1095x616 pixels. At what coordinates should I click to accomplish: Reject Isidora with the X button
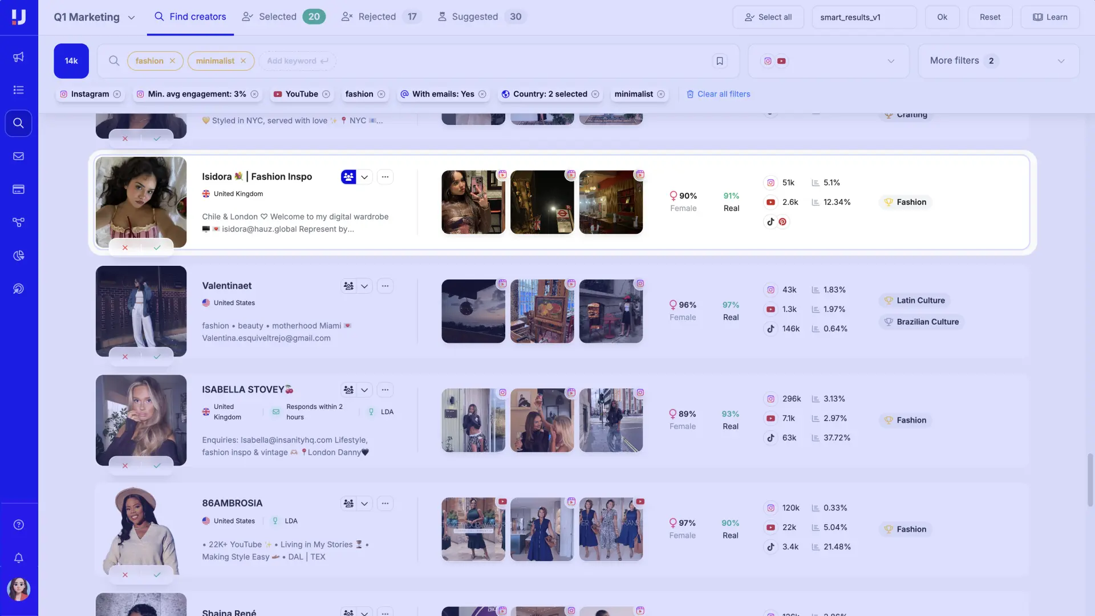pyautogui.click(x=125, y=248)
